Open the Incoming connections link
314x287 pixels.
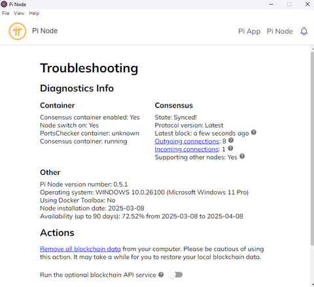[x=186, y=149]
